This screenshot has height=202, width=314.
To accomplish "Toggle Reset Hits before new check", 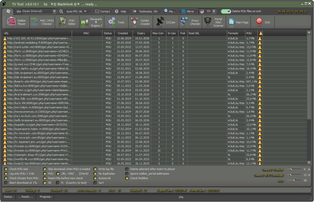I will 45,178.
